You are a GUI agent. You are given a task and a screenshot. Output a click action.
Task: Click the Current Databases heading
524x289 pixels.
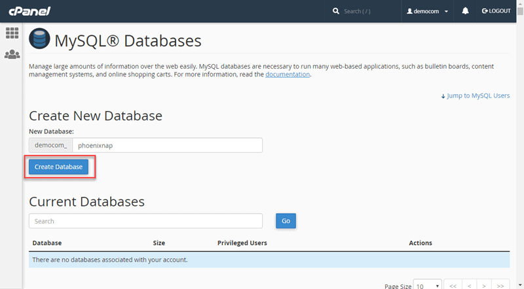pos(87,201)
